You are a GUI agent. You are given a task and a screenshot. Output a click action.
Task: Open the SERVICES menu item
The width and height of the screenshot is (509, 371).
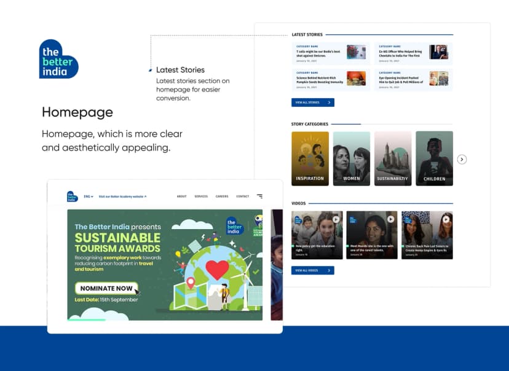[x=201, y=196]
